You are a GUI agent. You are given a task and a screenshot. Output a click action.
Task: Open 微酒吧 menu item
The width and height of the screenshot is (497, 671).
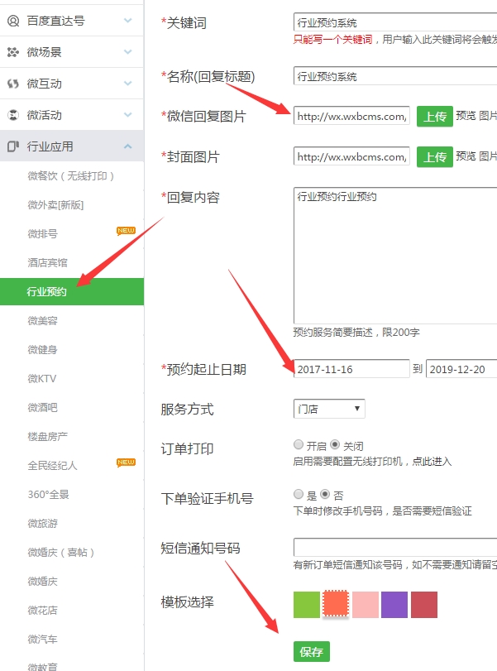42,407
